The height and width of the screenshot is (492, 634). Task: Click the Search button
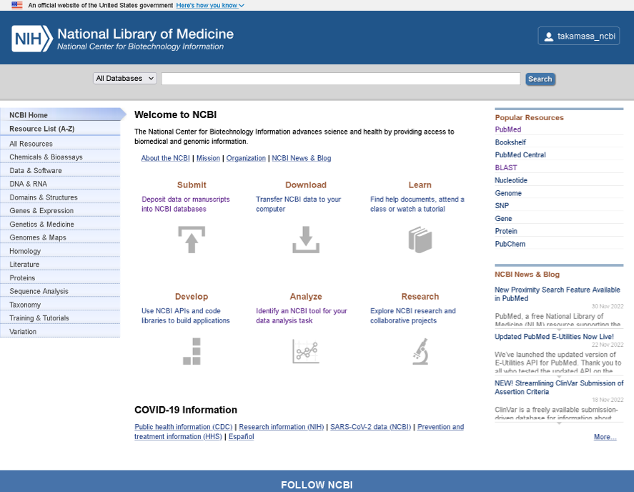tap(540, 79)
